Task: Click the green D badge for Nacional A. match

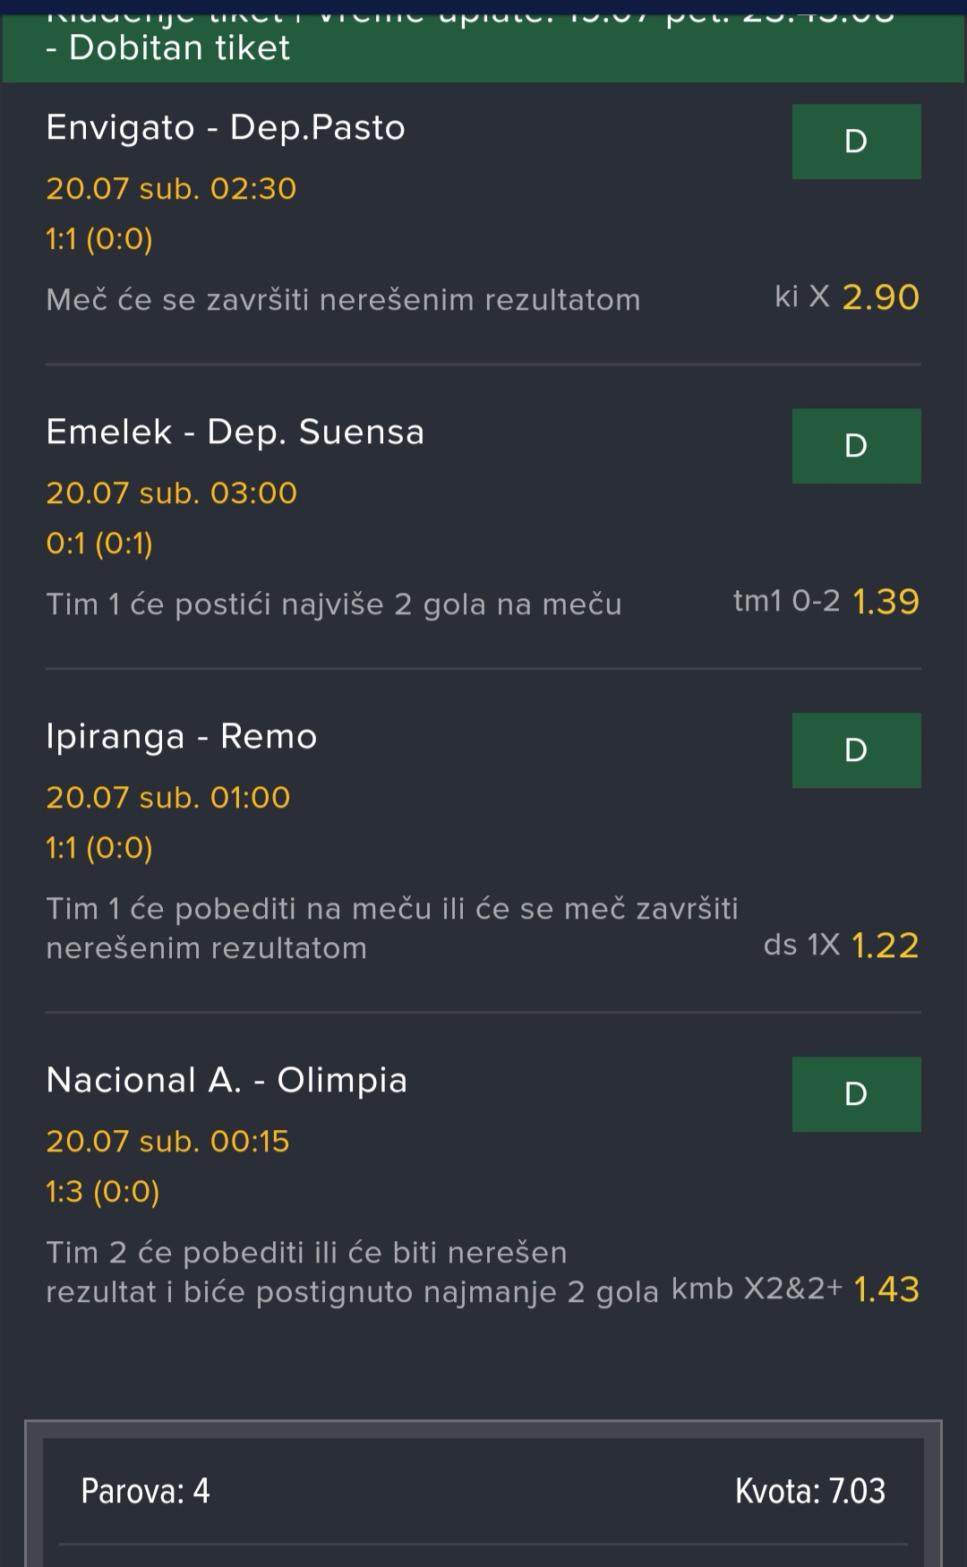Action: 856,1094
